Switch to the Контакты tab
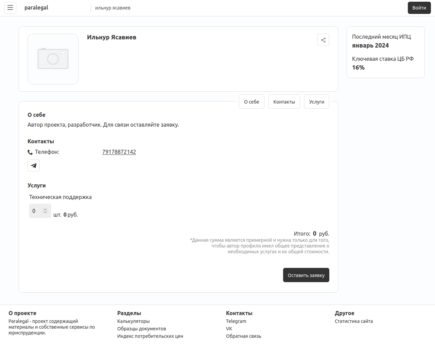 point(284,102)
